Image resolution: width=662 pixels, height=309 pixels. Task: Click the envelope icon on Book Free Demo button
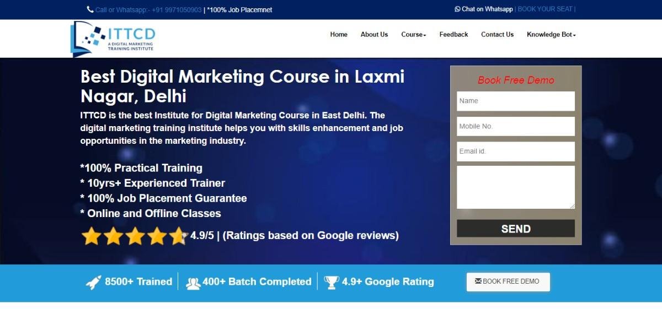click(478, 281)
